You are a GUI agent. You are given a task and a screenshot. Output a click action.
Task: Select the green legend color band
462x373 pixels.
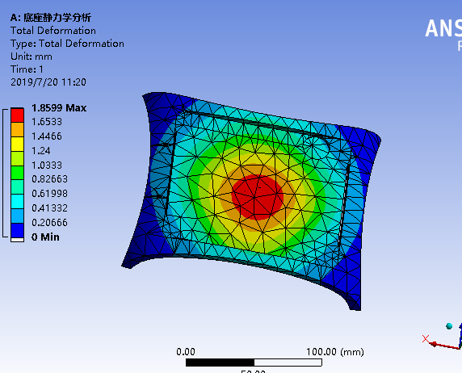pos(18,173)
